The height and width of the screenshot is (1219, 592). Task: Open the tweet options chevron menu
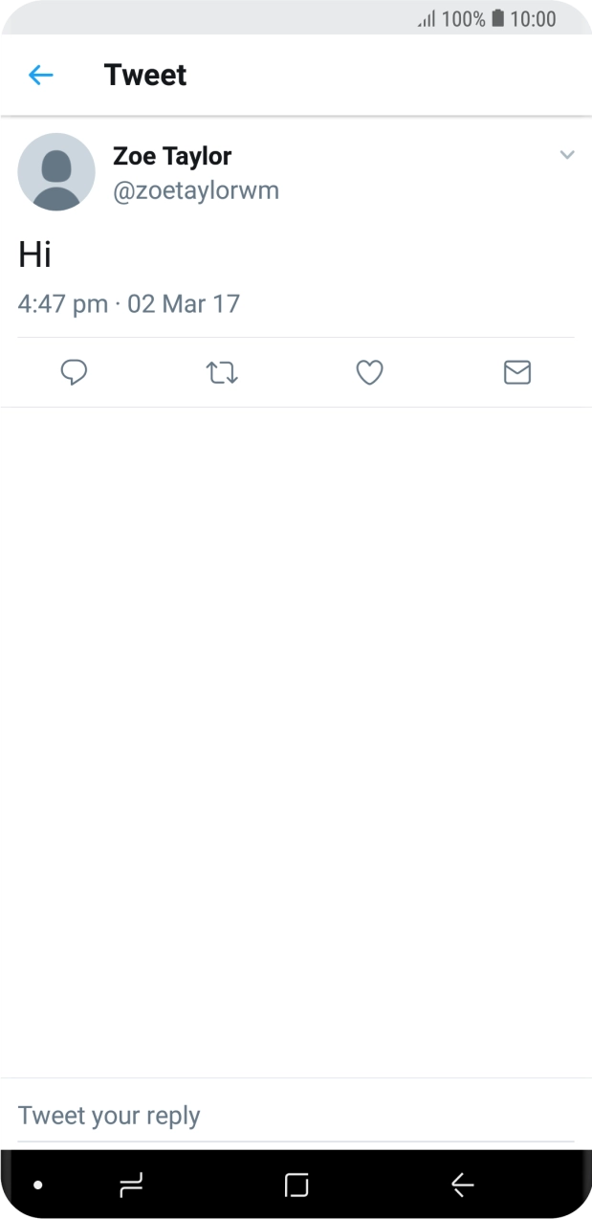567,155
